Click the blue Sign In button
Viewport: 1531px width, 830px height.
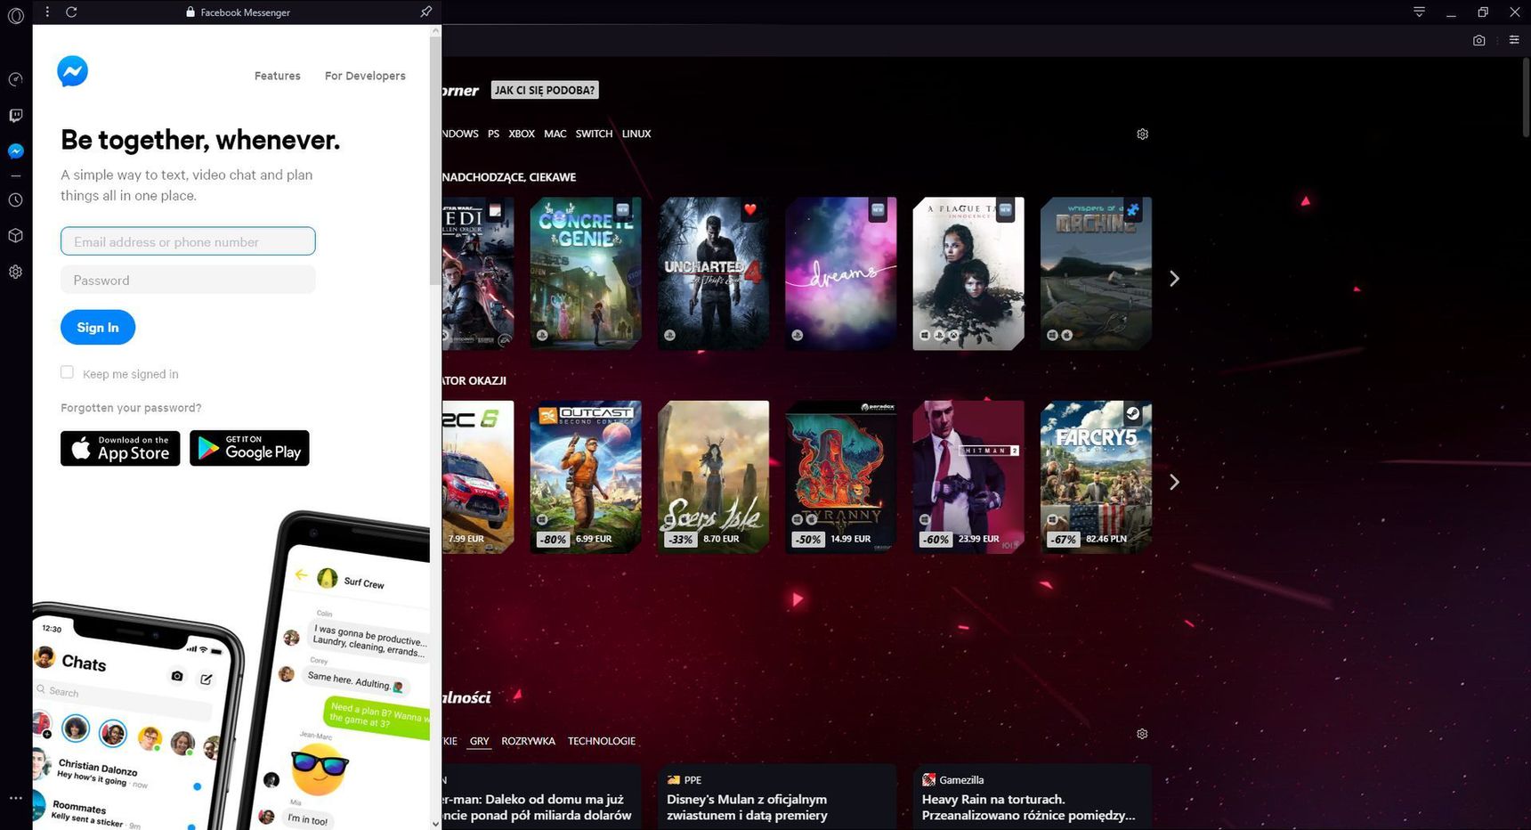click(98, 327)
